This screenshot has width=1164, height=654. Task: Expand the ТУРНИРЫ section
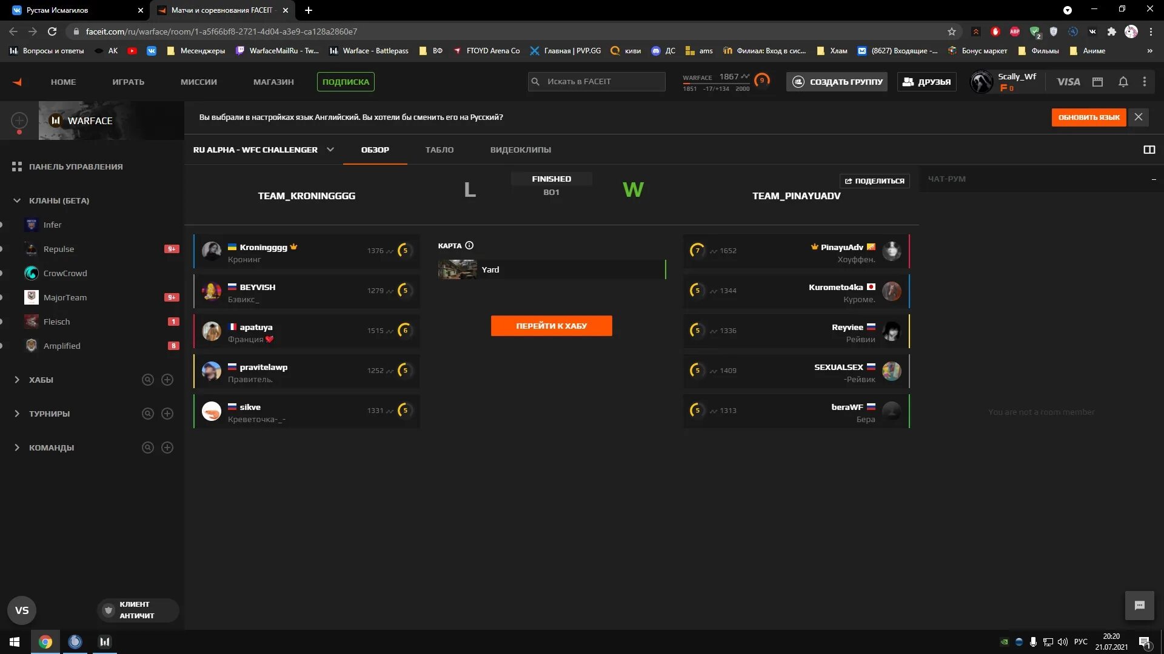[x=48, y=413]
